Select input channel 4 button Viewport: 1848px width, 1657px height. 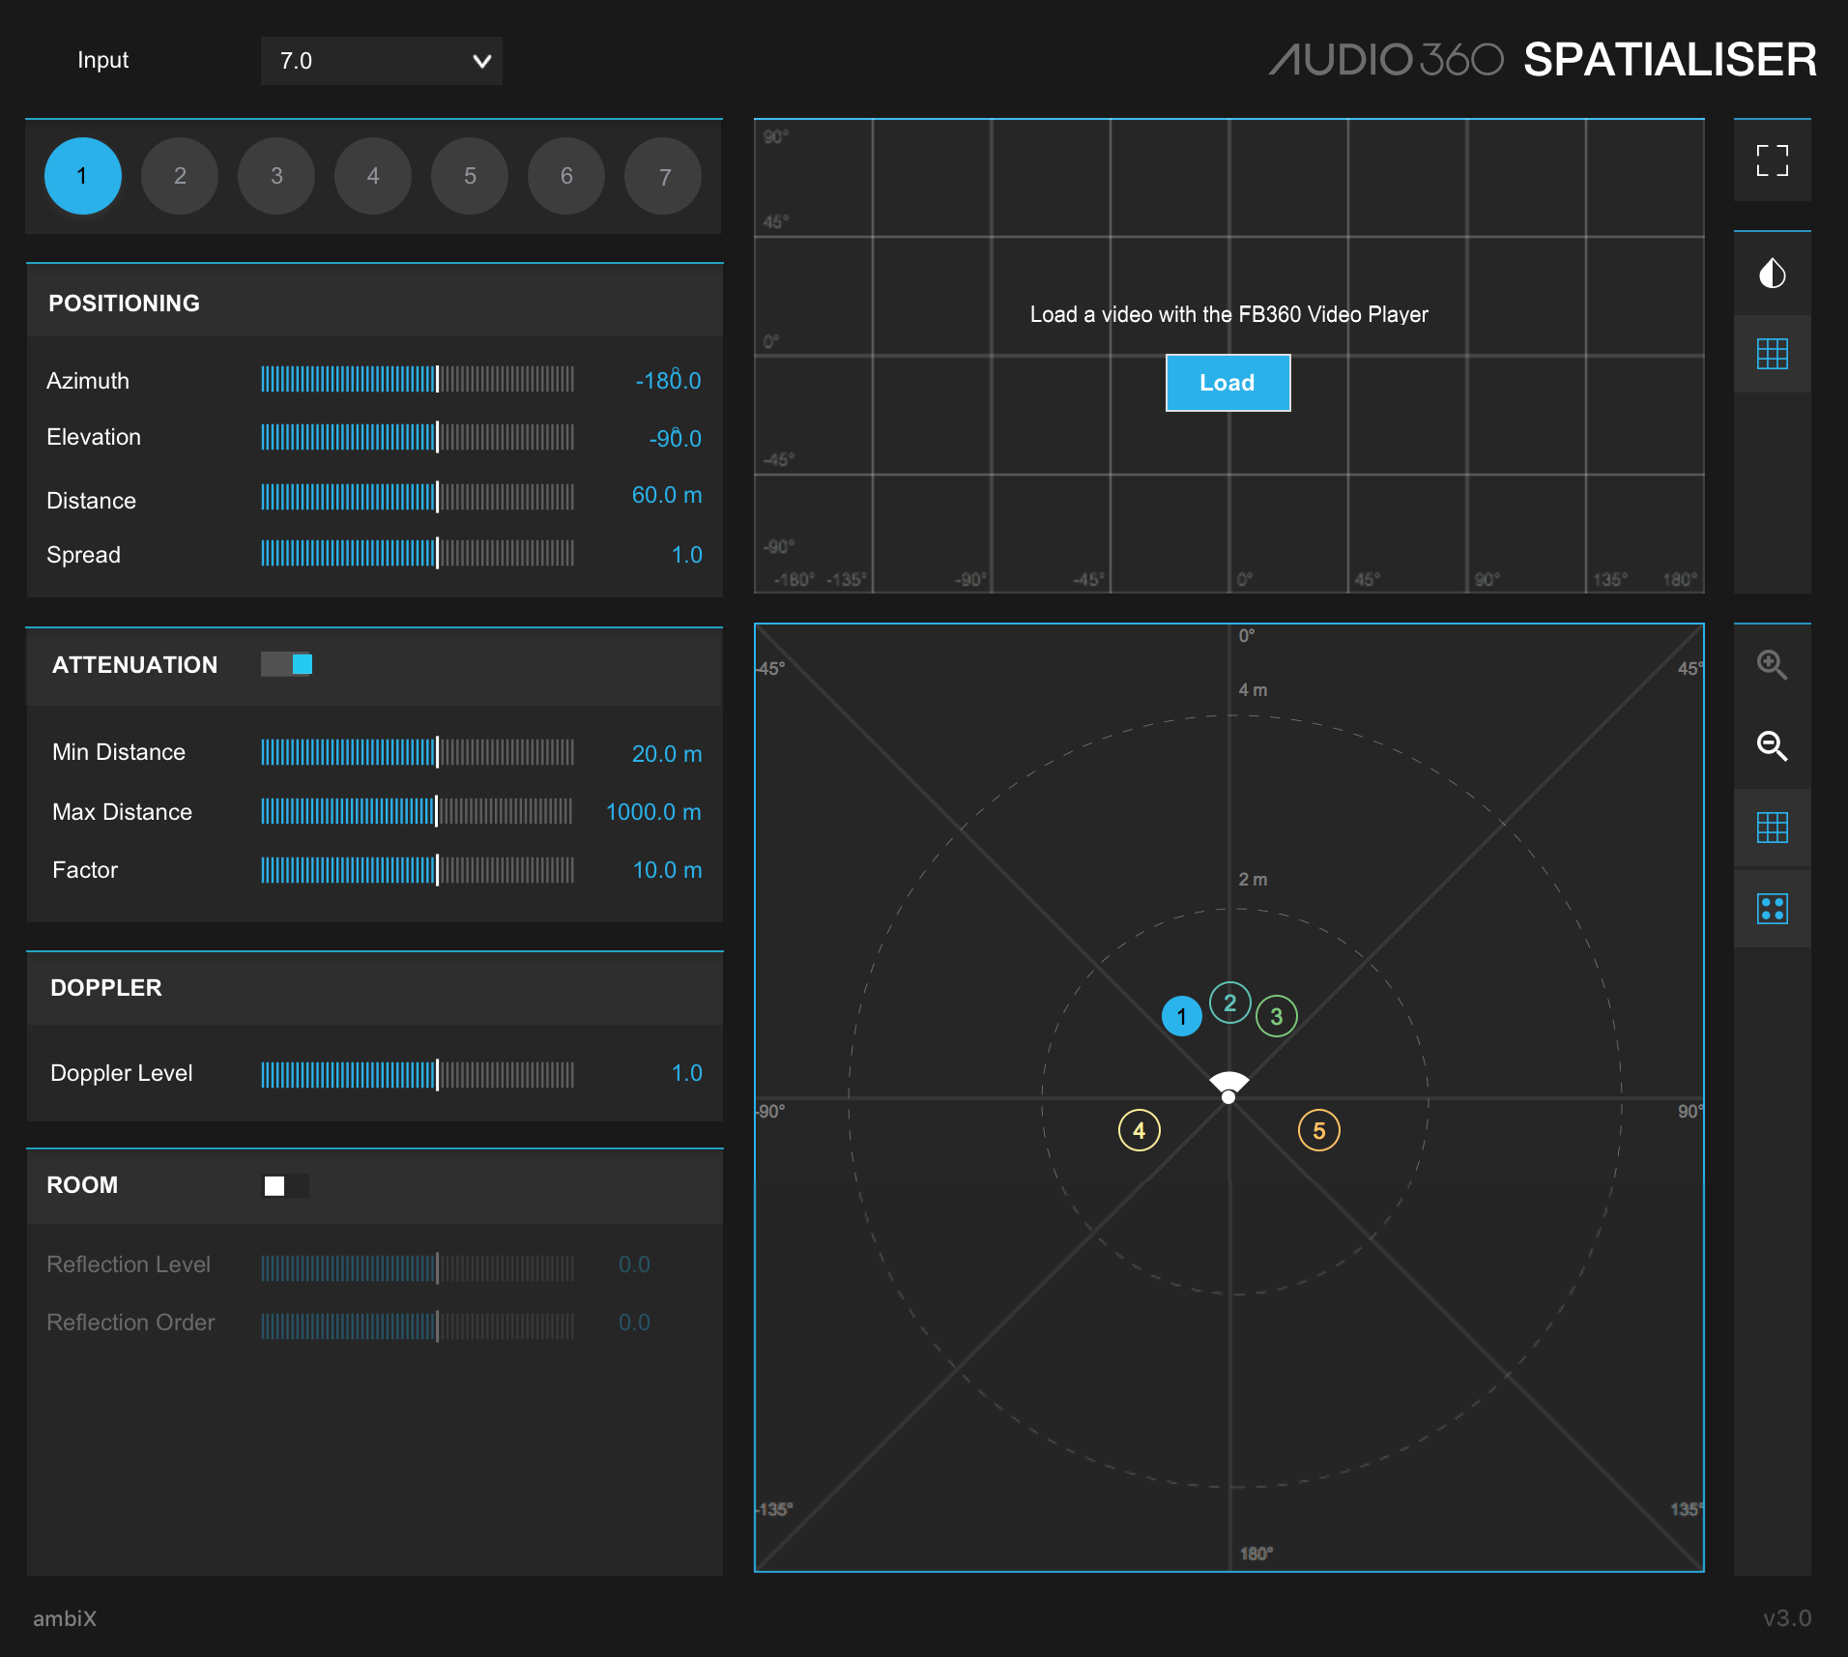[x=373, y=176]
